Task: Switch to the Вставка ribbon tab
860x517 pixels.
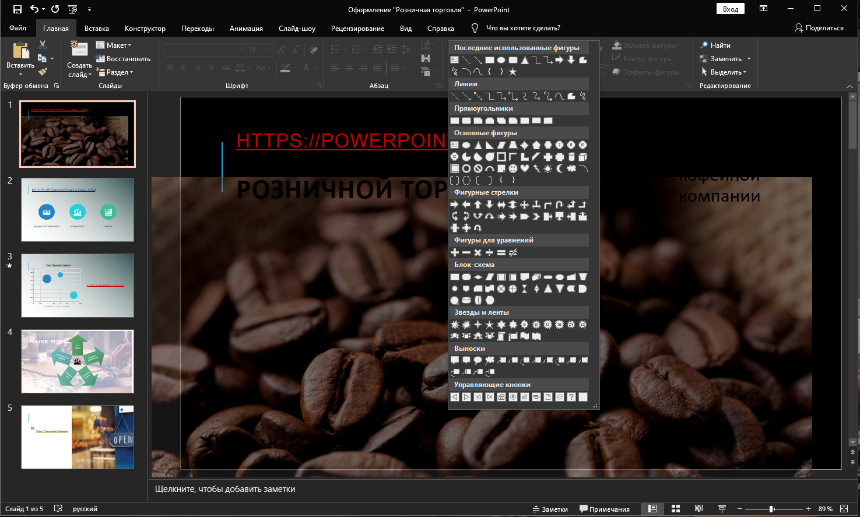Action: coord(97,27)
